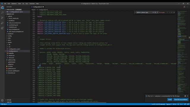This screenshot has height=107, width=190.
Task: Click the Install button in notification
Action: point(170,100)
